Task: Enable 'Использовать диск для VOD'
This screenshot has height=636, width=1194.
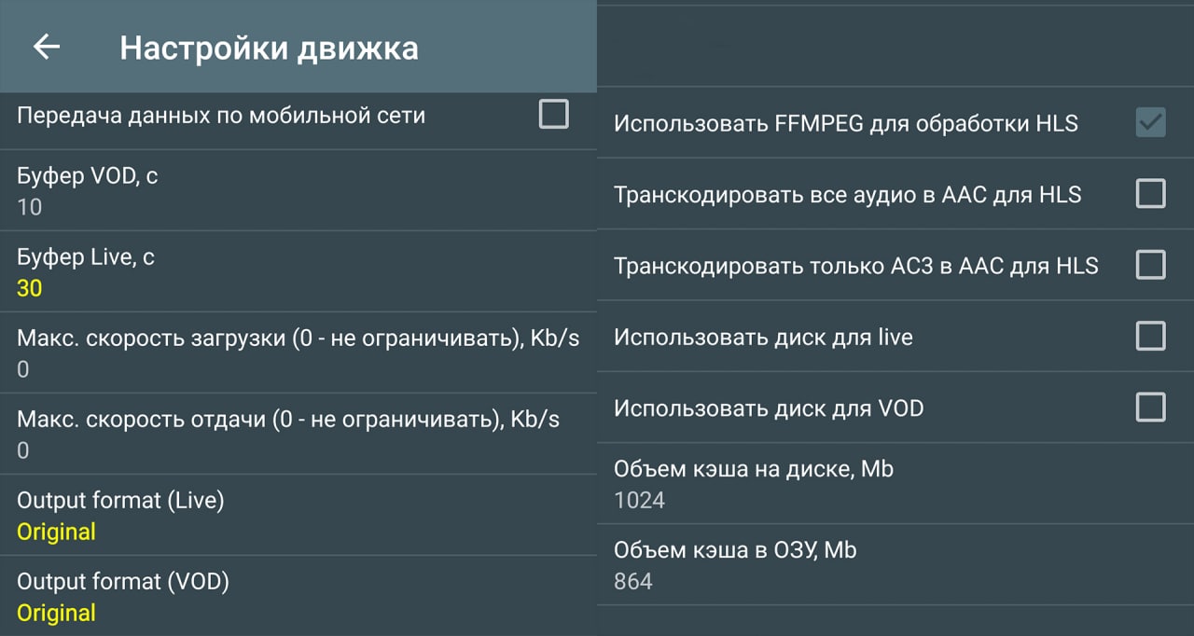Action: (1150, 408)
